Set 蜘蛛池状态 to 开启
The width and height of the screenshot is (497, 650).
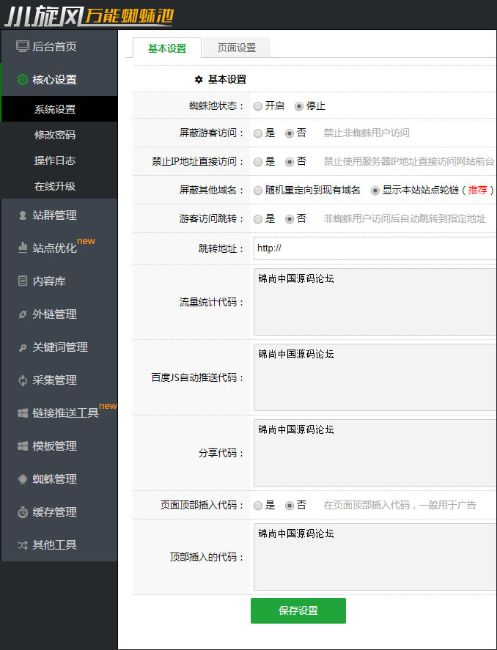[x=258, y=106]
